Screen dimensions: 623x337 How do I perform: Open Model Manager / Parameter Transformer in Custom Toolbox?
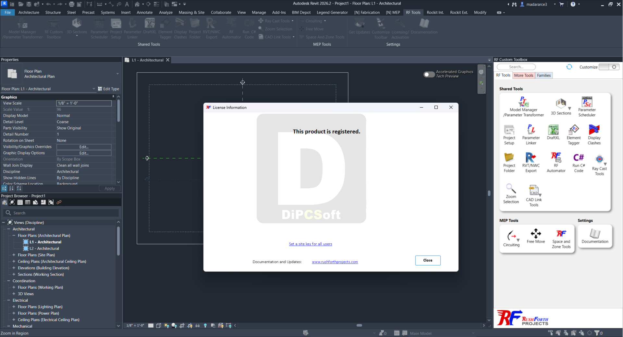pos(523,107)
